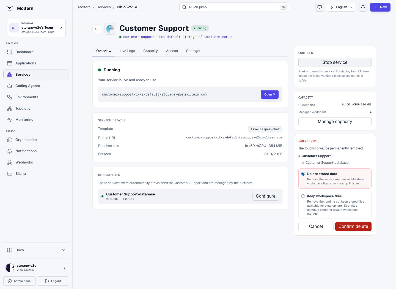
Task: Open the Access tab
Action: tap(172, 51)
